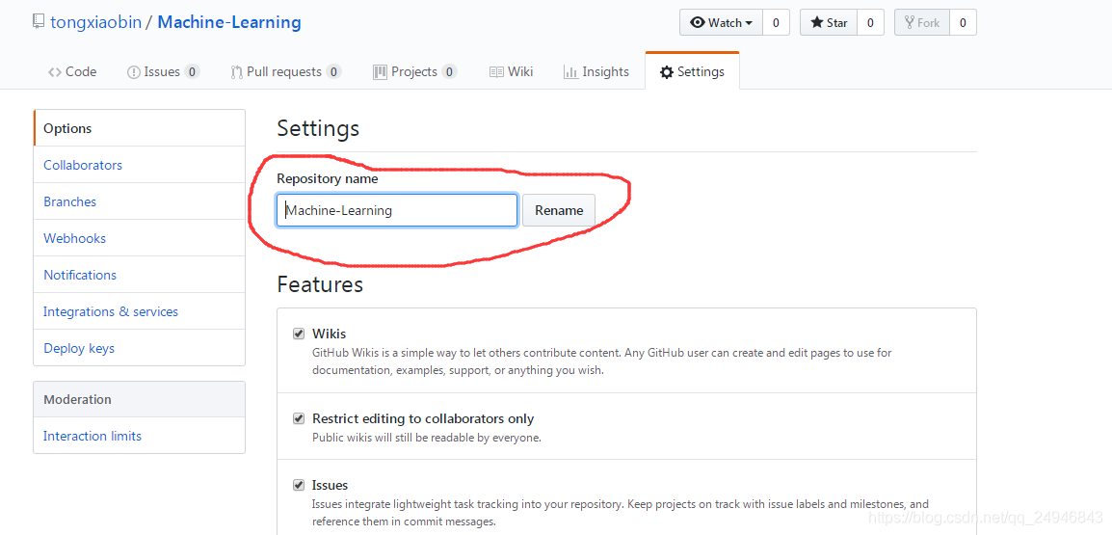Open Branches in the settings sidebar

(139, 201)
